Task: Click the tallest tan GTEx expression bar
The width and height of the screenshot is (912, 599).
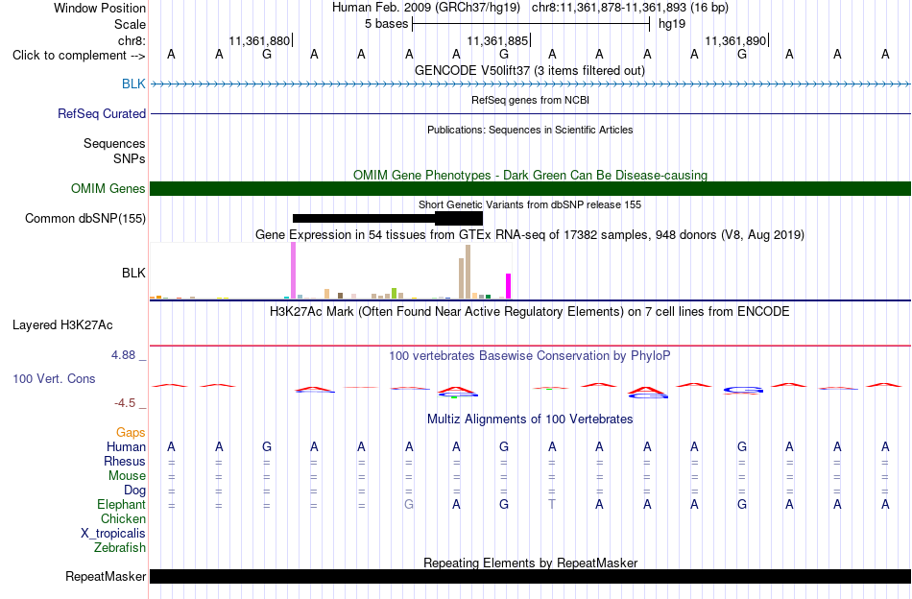Action: pyautogui.click(x=468, y=272)
